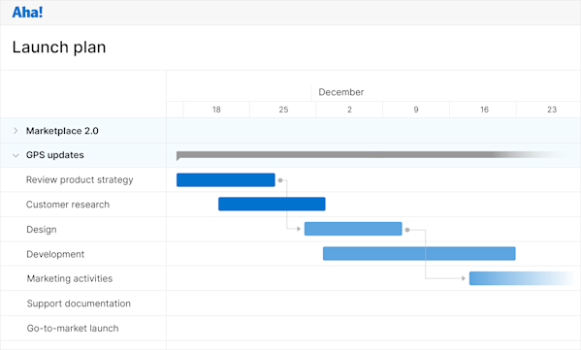Click dependency arrowhead pointing to Design bar
The width and height of the screenshot is (581, 350).
299,229
